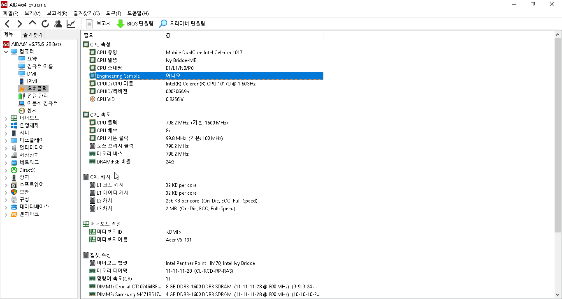Screen dimensions: 562x299
Task: Expand the 디스플레이 tree node
Action: (6, 140)
